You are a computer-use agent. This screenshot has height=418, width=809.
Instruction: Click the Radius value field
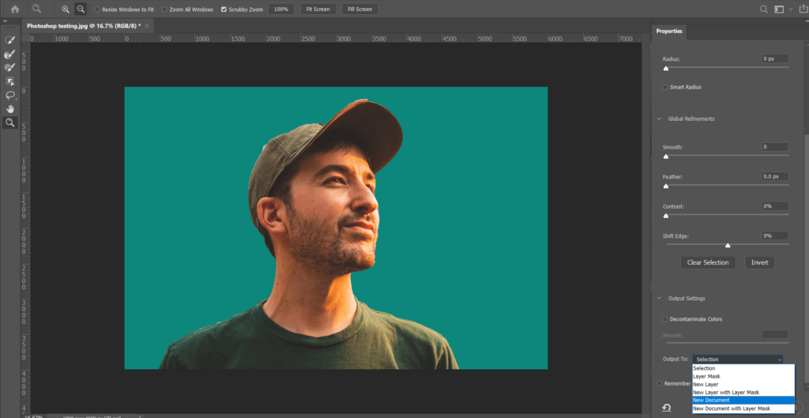(x=775, y=58)
